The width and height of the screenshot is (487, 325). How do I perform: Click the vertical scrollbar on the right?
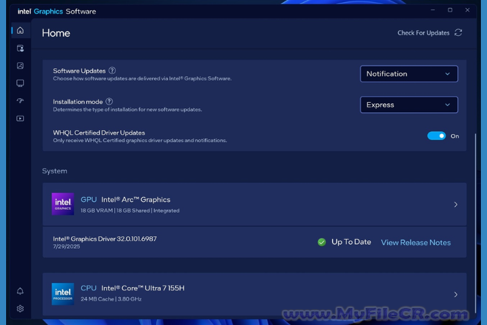pos(475,222)
